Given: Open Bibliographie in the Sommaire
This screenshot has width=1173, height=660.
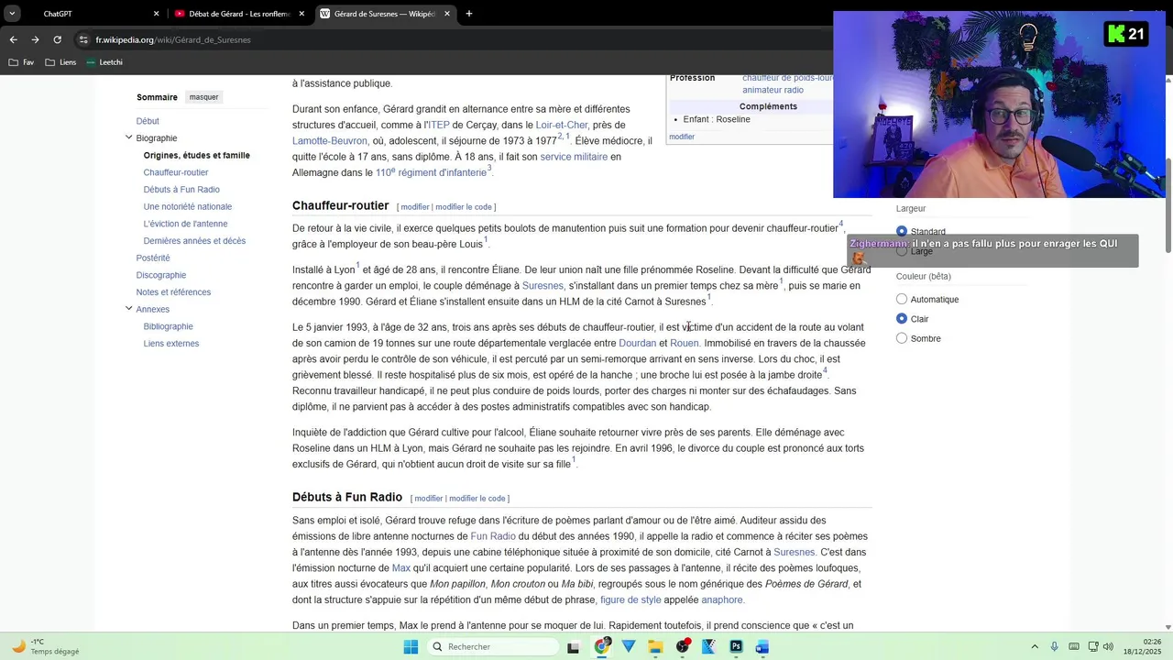Looking at the screenshot, I should [x=169, y=326].
